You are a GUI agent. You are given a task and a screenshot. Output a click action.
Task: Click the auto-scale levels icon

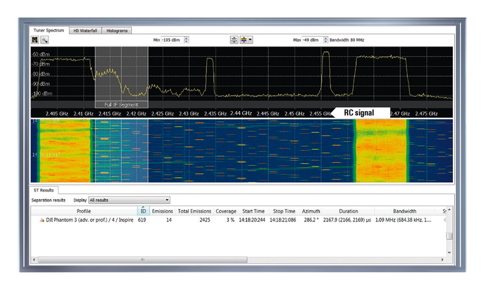pos(234,40)
